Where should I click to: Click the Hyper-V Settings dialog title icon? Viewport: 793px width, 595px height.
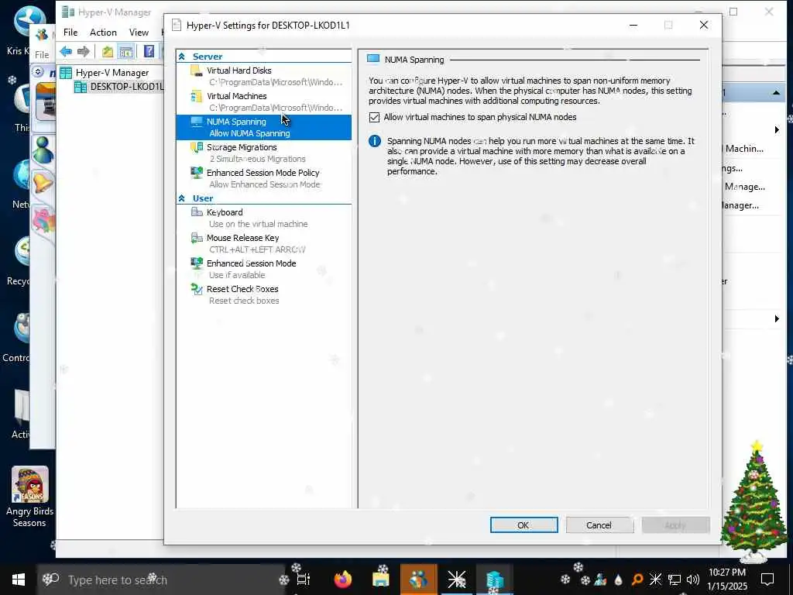pyautogui.click(x=176, y=26)
